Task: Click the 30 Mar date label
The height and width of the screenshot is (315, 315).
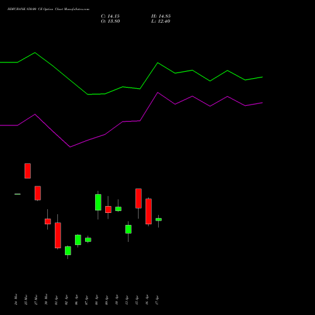Action: (x=47, y=299)
